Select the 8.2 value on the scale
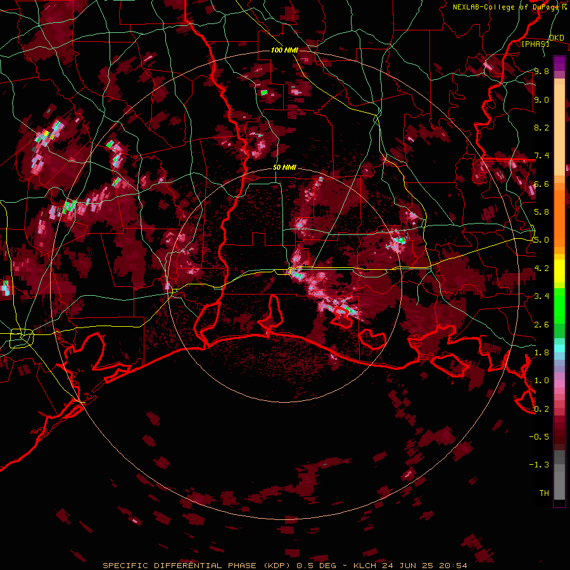 (541, 127)
